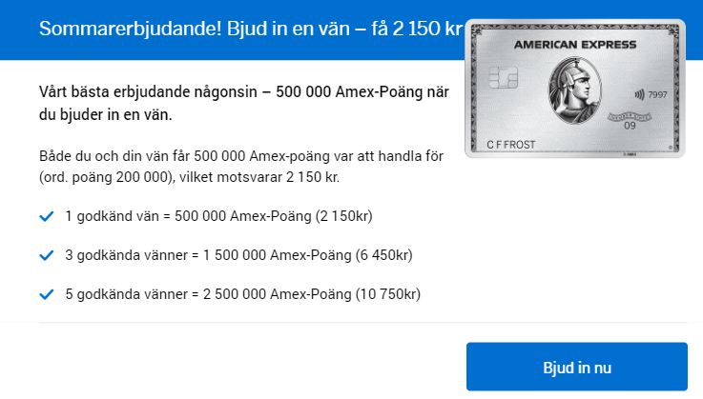Select the 5 godkända vänner reward line
The height and width of the screenshot is (399, 703).
point(242,295)
